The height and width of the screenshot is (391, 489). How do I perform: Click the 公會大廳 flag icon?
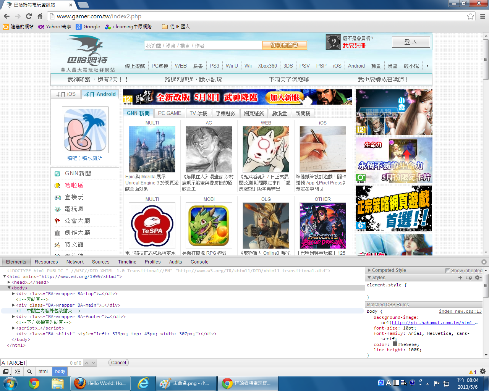(x=57, y=221)
